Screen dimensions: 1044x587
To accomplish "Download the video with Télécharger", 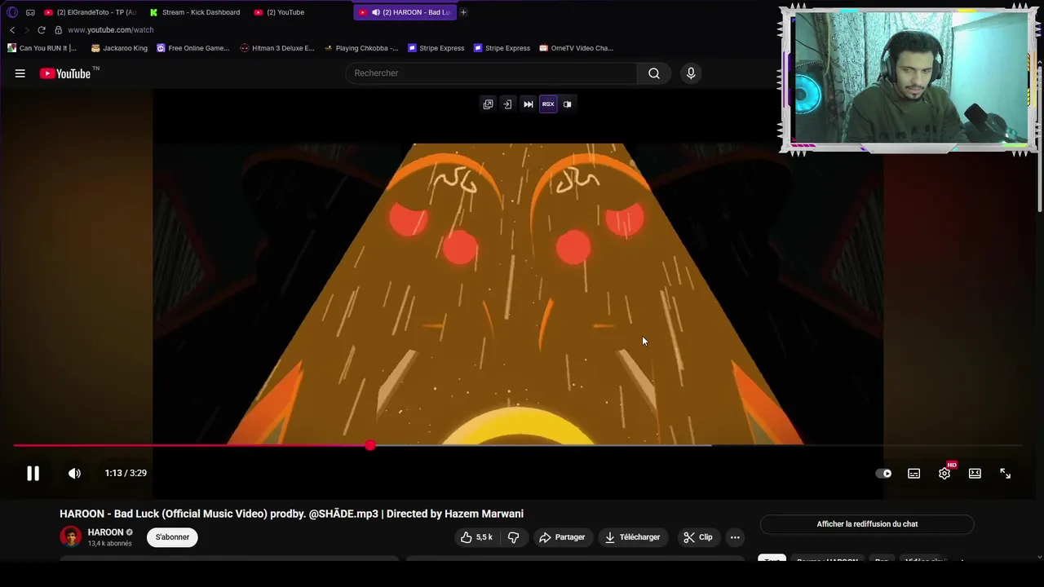I will (x=632, y=537).
